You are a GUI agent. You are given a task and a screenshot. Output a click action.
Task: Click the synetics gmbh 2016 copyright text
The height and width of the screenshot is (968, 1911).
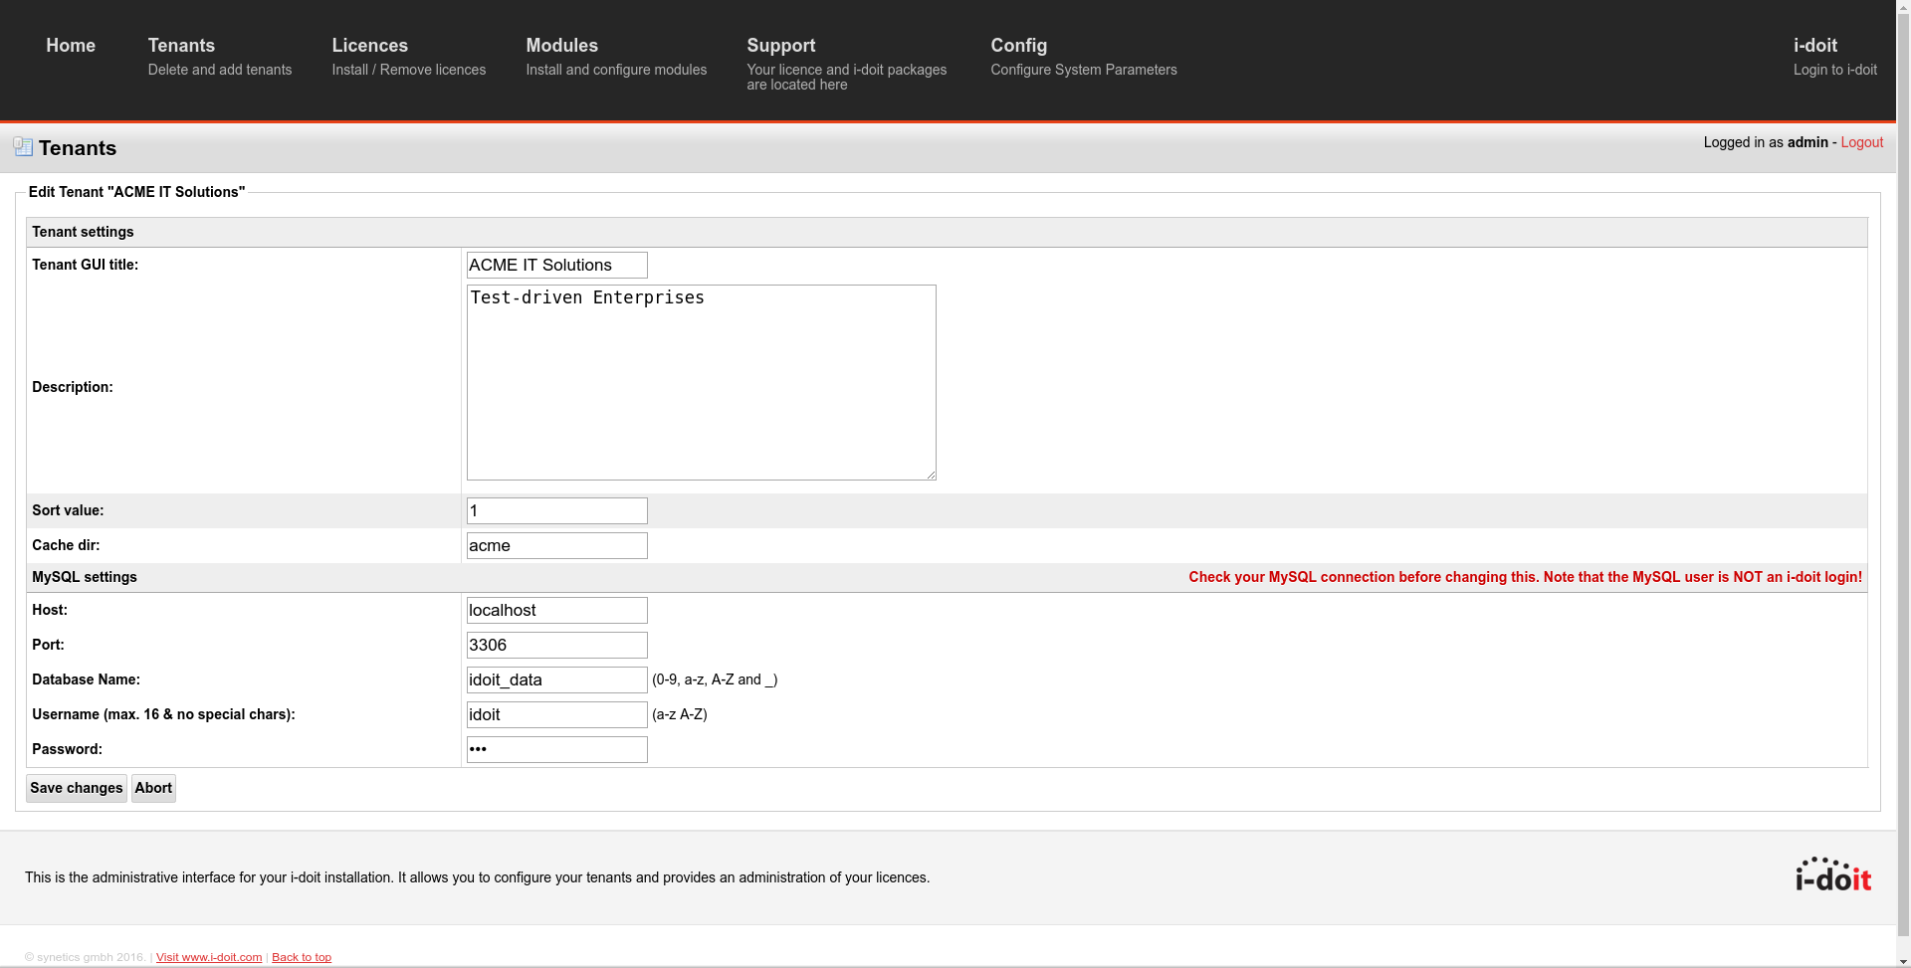click(86, 957)
